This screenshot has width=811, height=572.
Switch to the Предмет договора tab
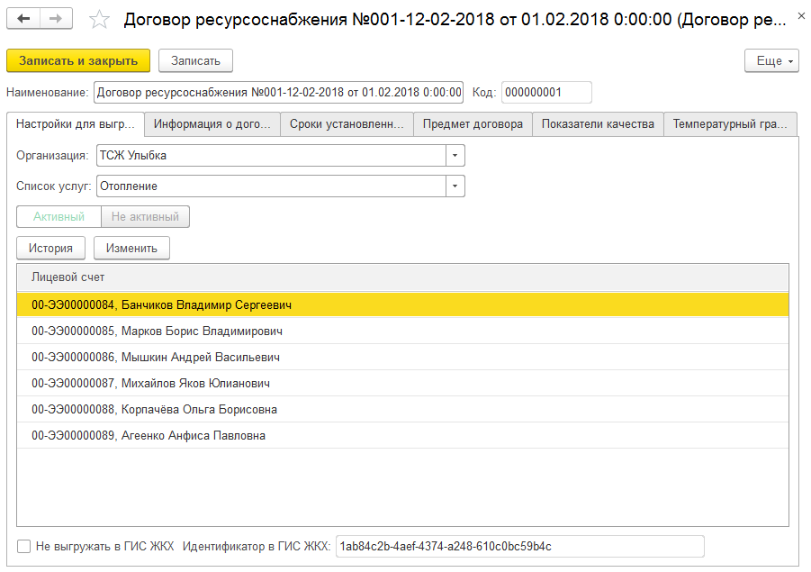pos(473,124)
